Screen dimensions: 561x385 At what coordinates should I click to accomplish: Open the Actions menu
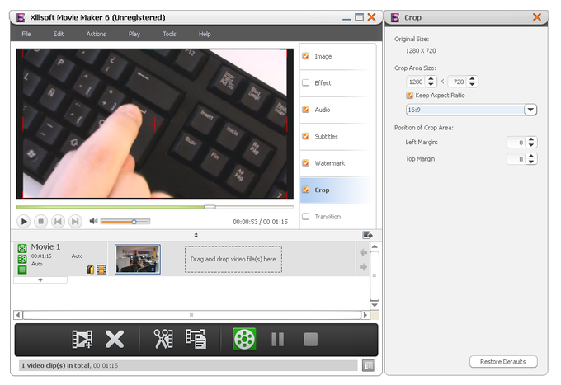pyautogui.click(x=97, y=34)
